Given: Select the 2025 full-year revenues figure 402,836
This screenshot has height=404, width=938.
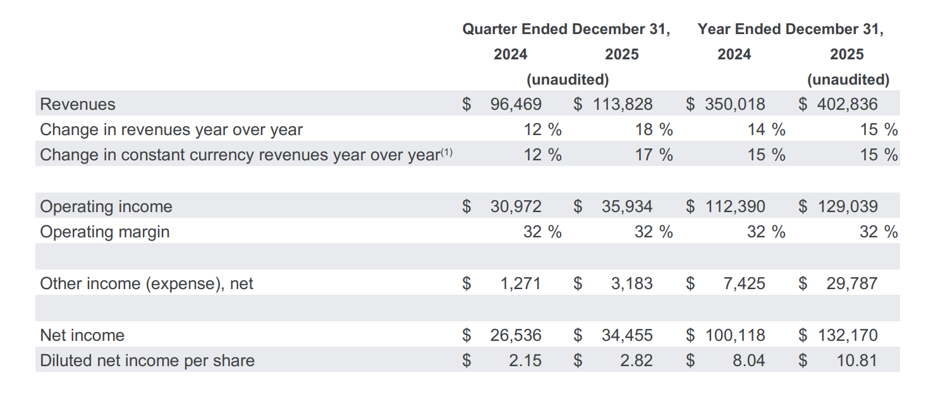Looking at the screenshot, I should [847, 104].
